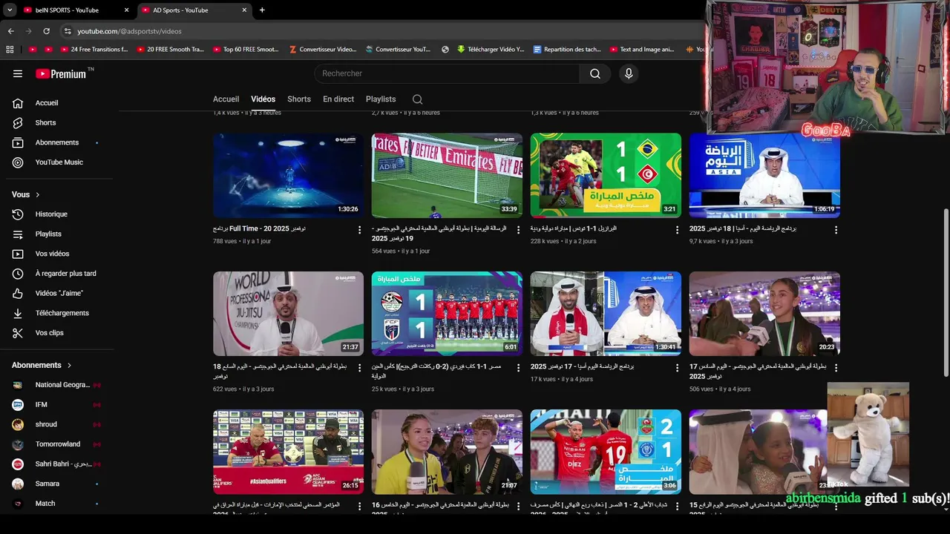The height and width of the screenshot is (534, 950).
Task: Open the YouTube hamburger guide menu
Action: pos(18,73)
